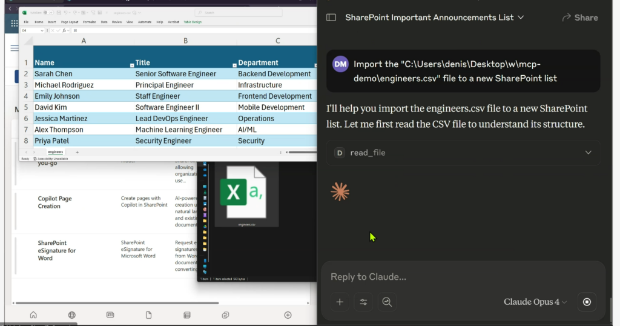Click the research magnifier icon in reply box
Viewport: 620px width, 326px height.
click(x=387, y=302)
